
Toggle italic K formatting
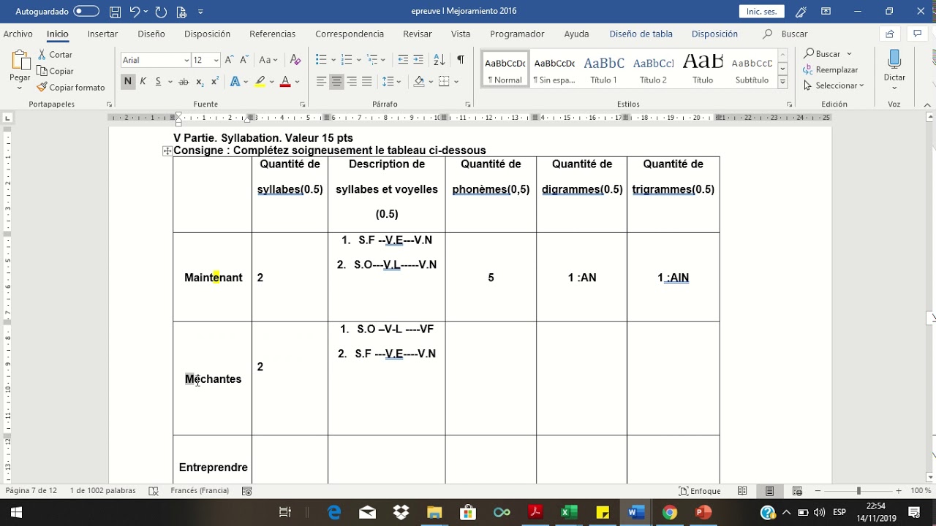[x=143, y=81]
